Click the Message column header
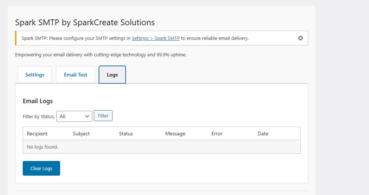Screen dimensions: 369x195 click(175, 134)
